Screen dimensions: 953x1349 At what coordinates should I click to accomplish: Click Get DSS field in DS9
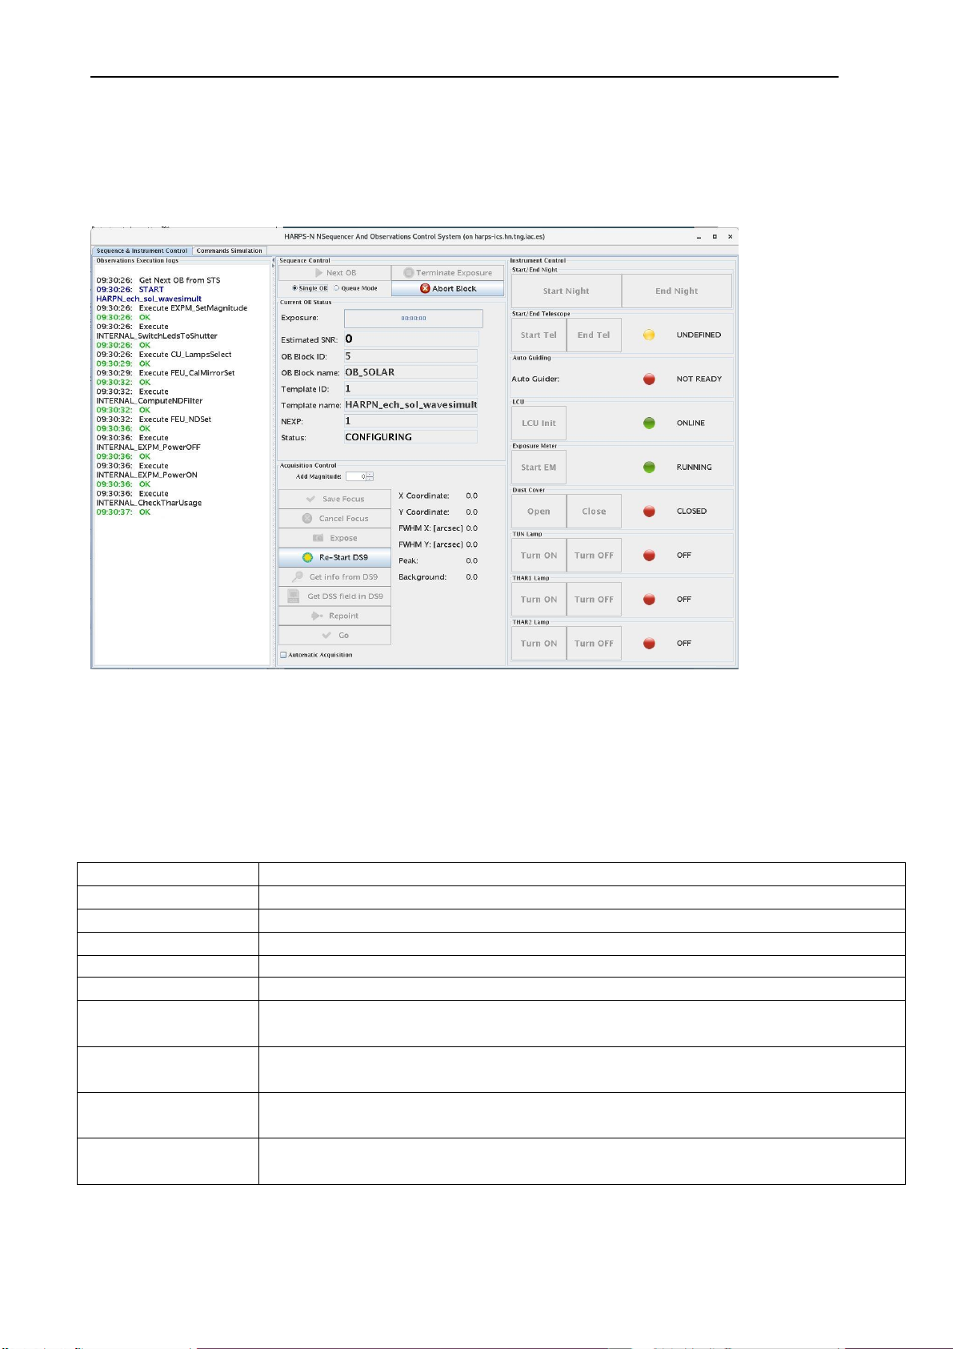pos(334,596)
